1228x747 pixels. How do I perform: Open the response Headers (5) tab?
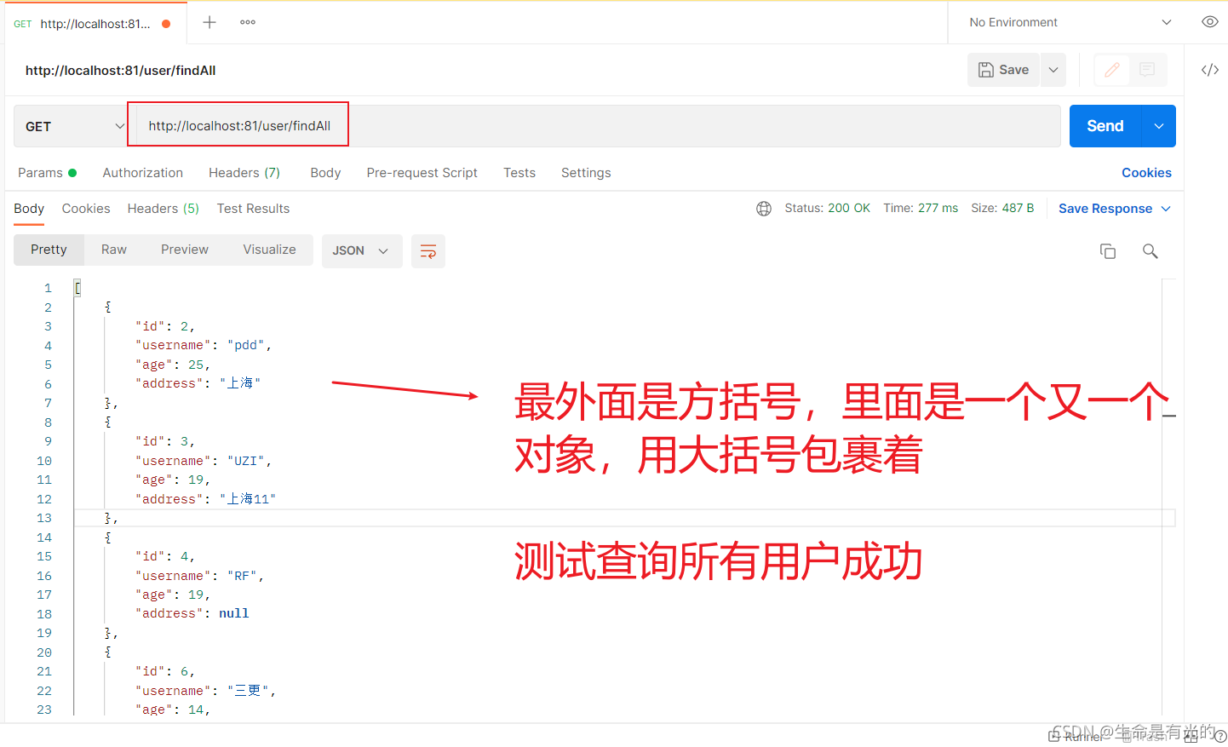164,209
